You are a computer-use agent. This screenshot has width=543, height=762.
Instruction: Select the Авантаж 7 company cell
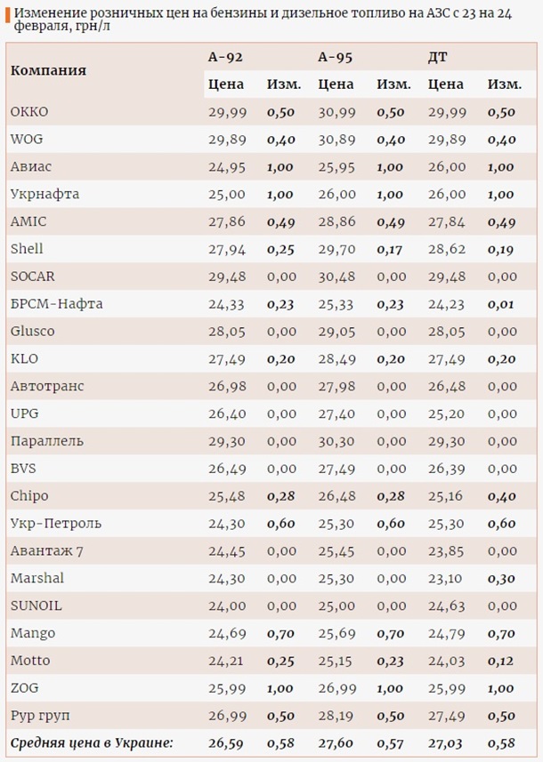coord(47,551)
